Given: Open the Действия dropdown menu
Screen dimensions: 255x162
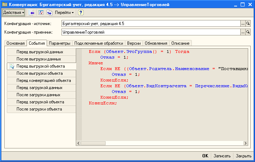Looking at the screenshot, I should tap(14, 13).
